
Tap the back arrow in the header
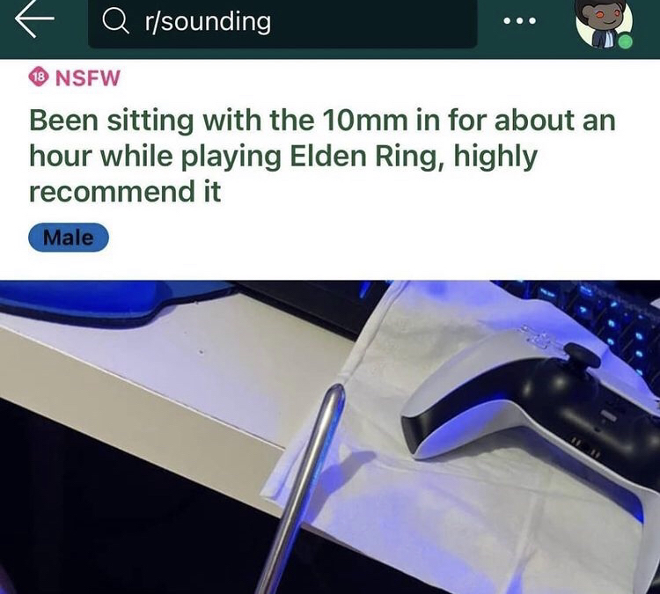34,19
